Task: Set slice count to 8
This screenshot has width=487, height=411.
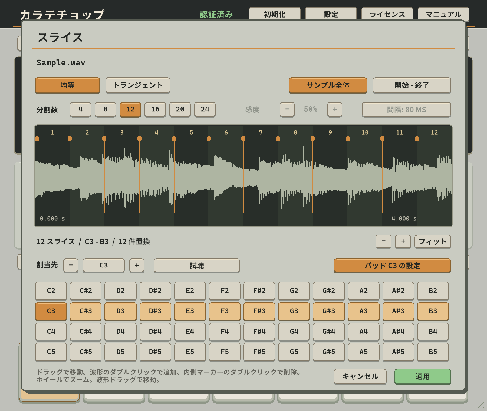Action: (105, 109)
